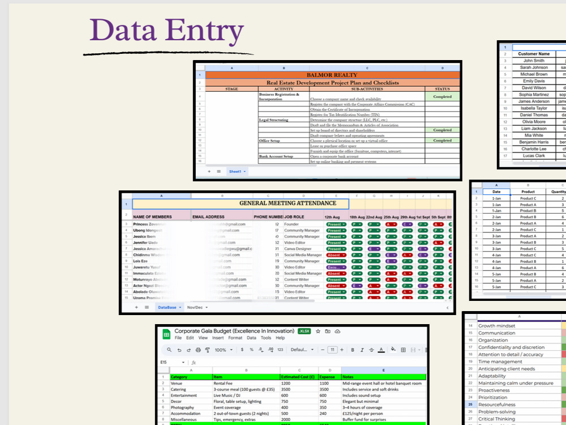Click the Date header in product sheet

pos(497,192)
